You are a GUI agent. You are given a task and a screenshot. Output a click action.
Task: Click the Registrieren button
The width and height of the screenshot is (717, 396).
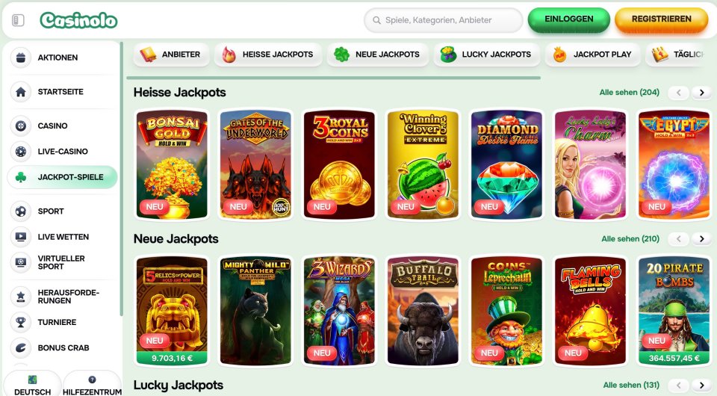[661, 19]
